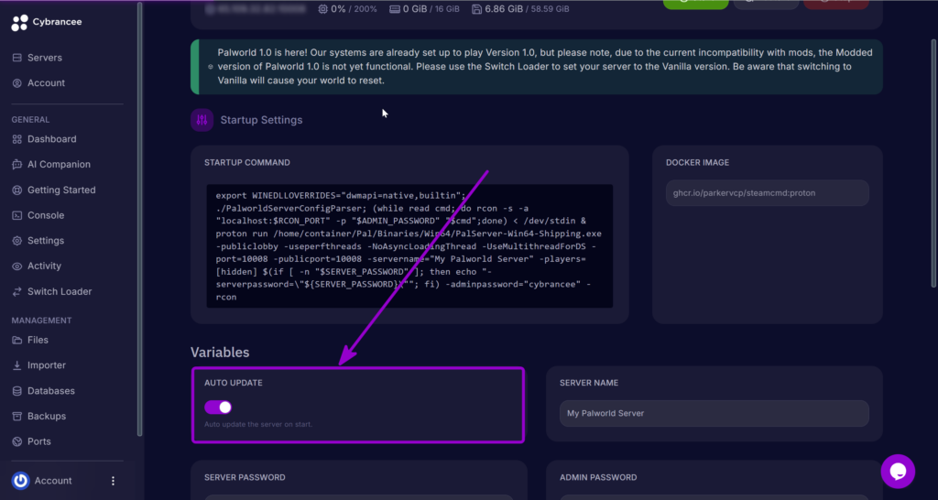The width and height of the screenshot is (938, 500).
Task: Open Dashboard via its grid icon
Action: pos(16,139)
